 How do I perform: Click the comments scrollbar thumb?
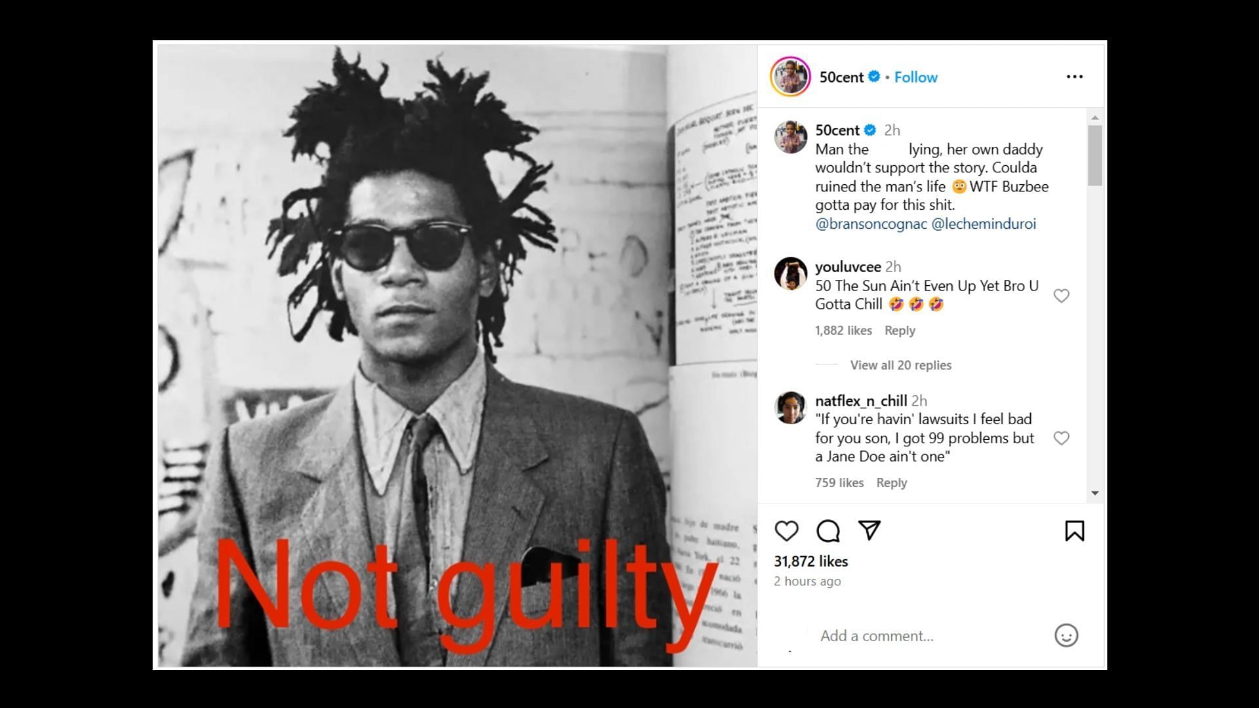pyautogui.click(x=1094, y=155)
